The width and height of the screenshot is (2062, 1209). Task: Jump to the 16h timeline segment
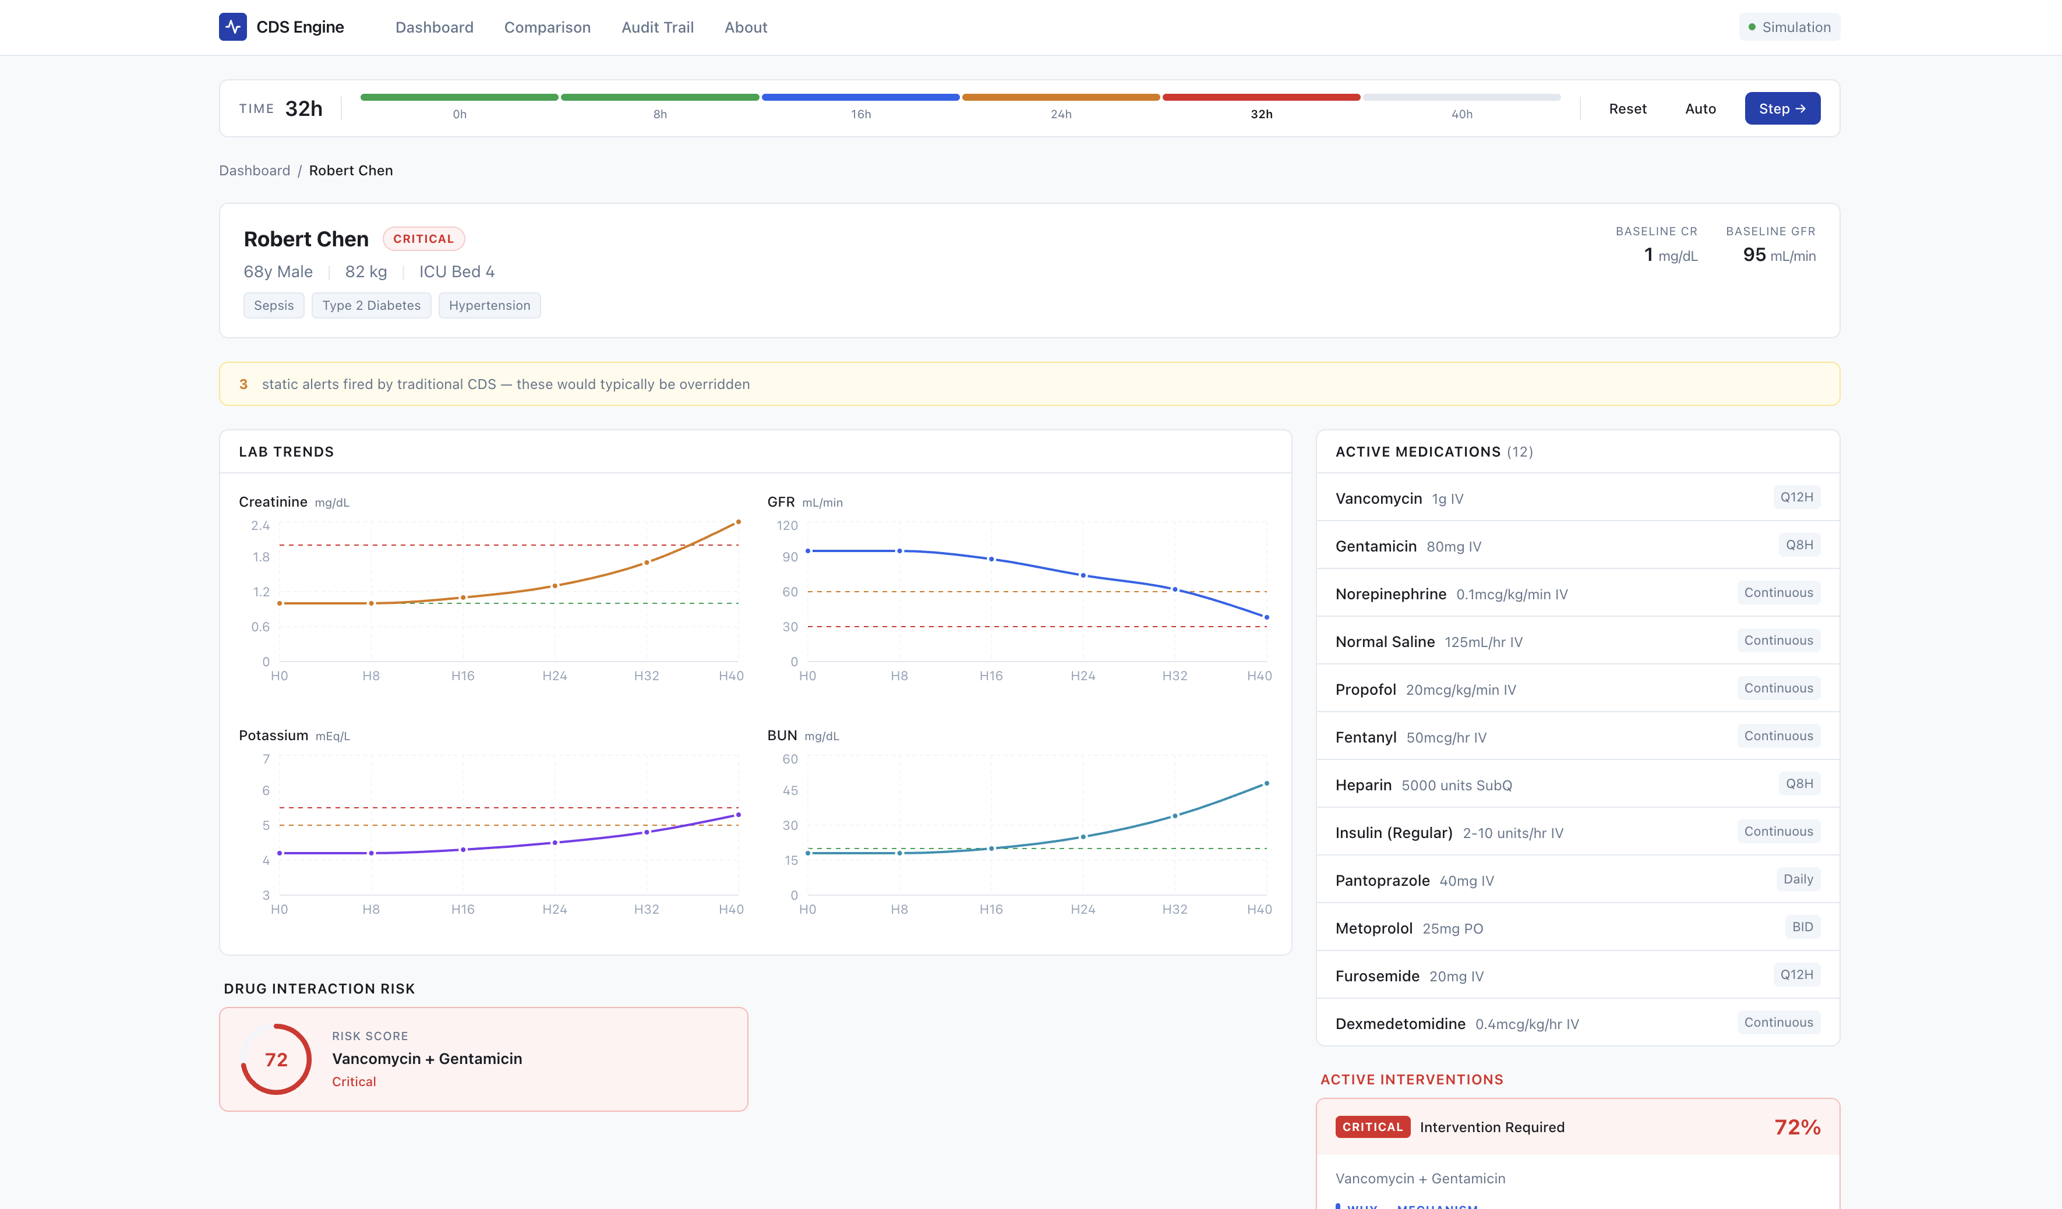point(860,98)
